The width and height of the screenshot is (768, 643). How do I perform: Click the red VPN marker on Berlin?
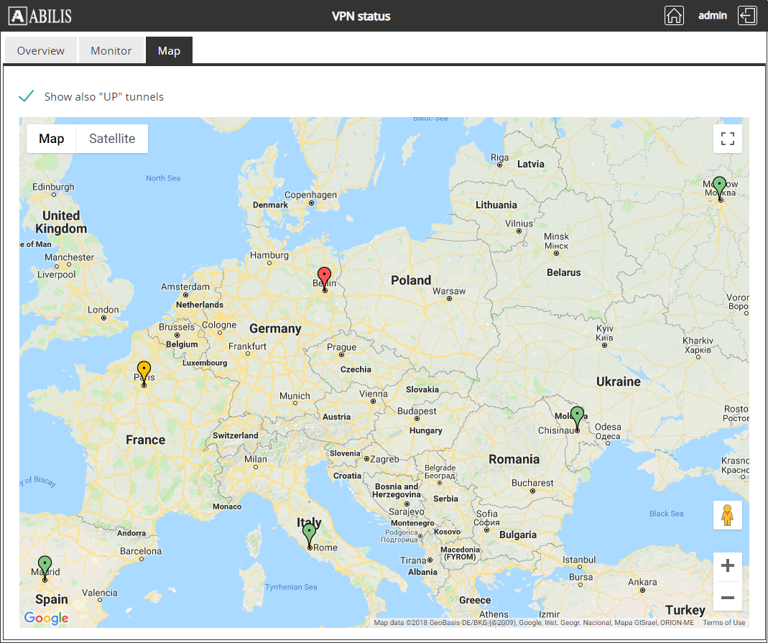pyautogui.click(x=325, y=277)
